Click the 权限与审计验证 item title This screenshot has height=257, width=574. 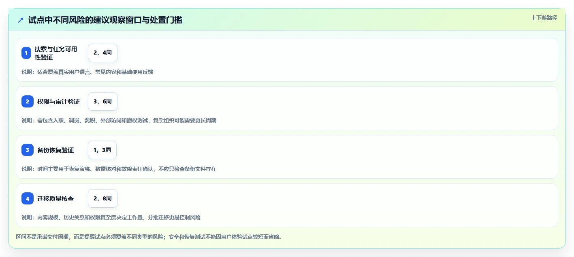click(x=58, y=102)
